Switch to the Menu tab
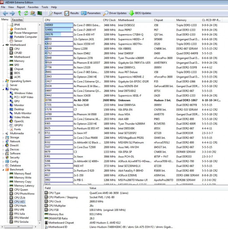 coord(5,19)
